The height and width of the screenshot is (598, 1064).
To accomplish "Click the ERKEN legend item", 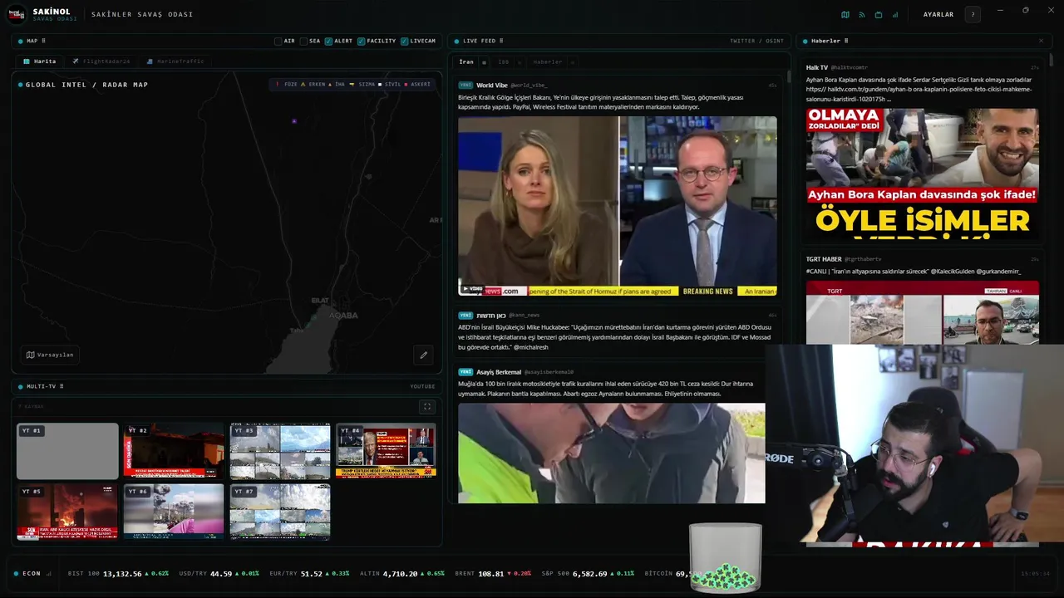I will (313, 84).
